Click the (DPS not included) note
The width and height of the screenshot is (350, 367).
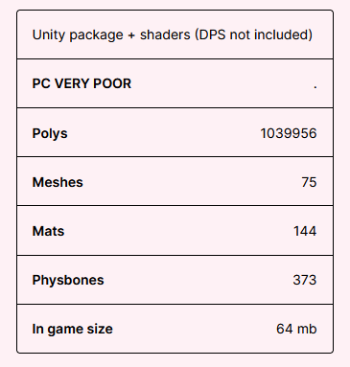coord(254,34)
